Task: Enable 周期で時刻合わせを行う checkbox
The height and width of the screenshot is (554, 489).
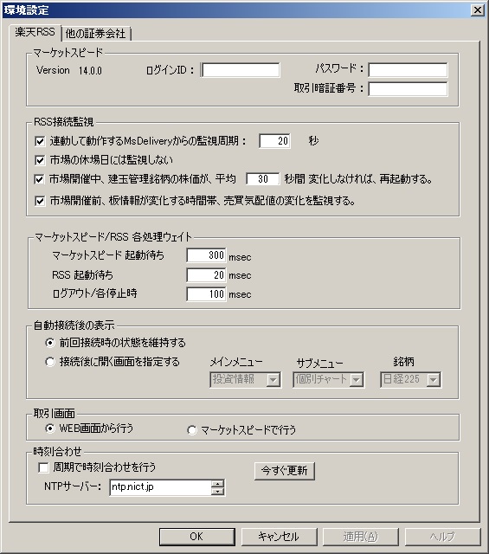Action: point(43,467)
